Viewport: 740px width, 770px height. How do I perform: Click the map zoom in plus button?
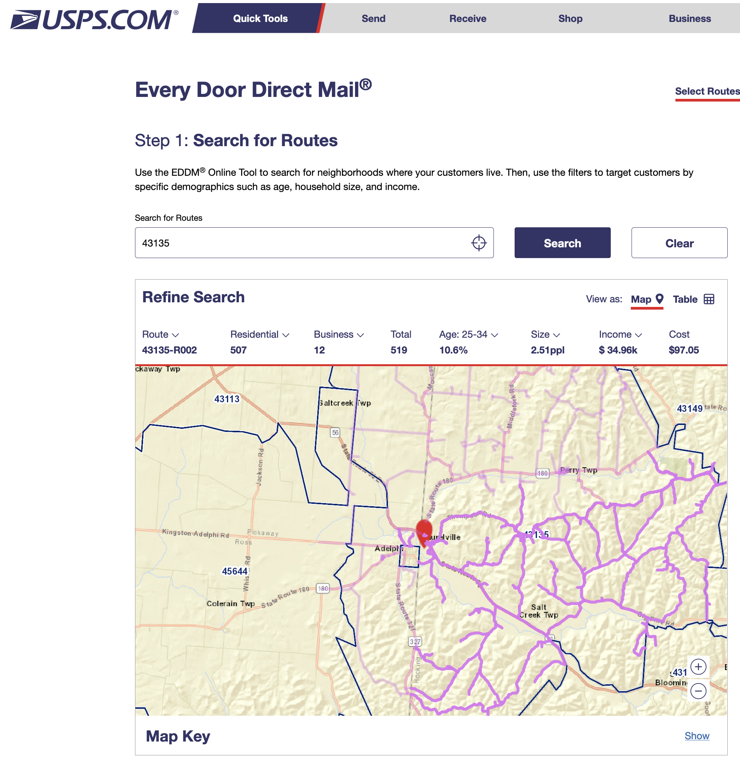pyautogui.click(x=698, y=667)
